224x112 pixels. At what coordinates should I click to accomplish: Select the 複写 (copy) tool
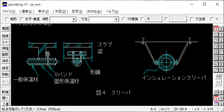coord(5,68)
